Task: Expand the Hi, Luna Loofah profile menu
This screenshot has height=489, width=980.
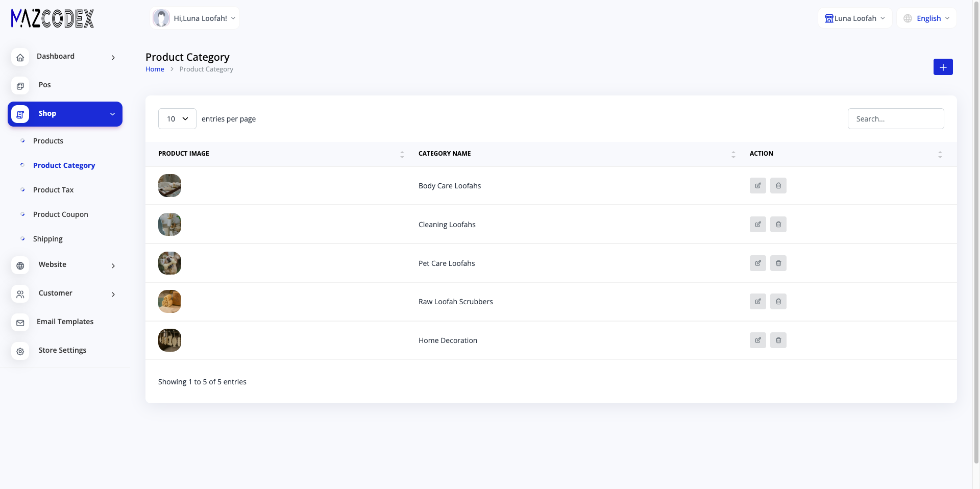Action: [x=195, y=18]
